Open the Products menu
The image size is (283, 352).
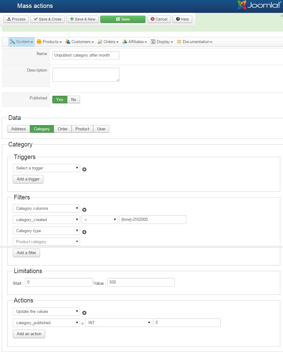click(49, 42)
